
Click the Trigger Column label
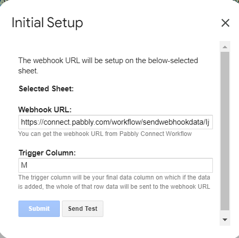[47, 153]
